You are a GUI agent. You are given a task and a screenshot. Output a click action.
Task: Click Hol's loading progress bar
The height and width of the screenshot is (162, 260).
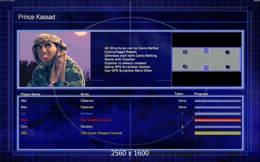[217, 114]
